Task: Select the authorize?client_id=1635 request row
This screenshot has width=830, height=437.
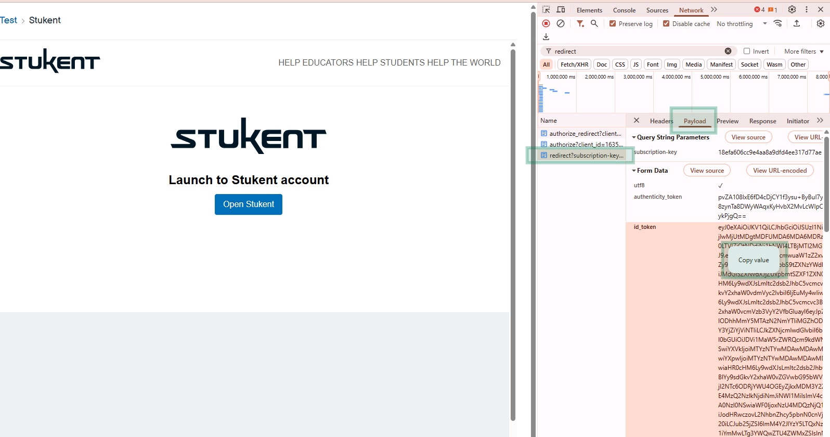Action: [581, 145]
